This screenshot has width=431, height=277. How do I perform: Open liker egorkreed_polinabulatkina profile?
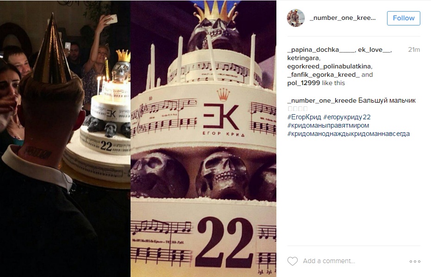tap(329, 67)
